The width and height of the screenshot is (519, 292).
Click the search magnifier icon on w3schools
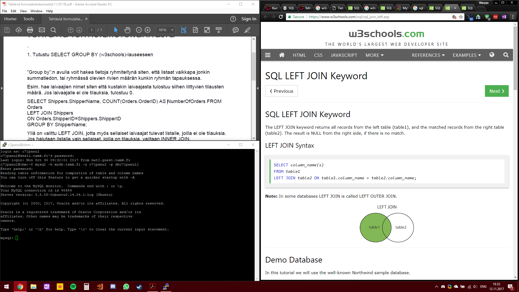point(506,55)
